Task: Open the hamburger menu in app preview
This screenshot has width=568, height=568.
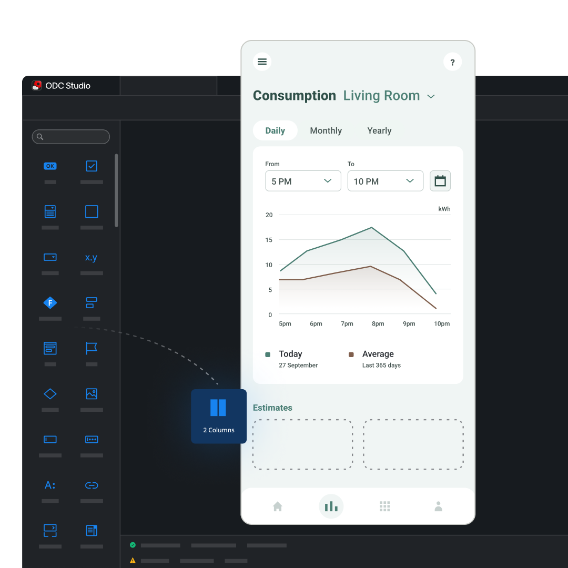Action: click(x=262, y=62)
